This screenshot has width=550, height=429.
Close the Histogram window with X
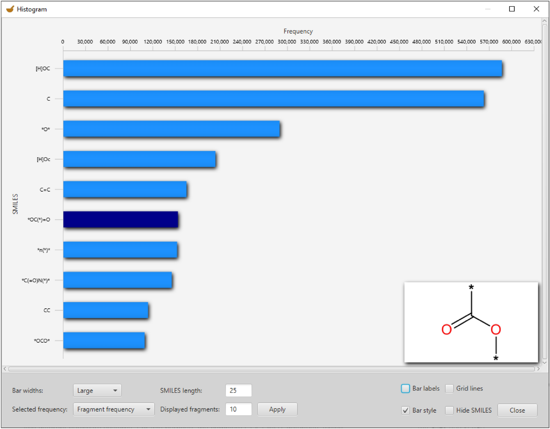click(x=536, y=9)
